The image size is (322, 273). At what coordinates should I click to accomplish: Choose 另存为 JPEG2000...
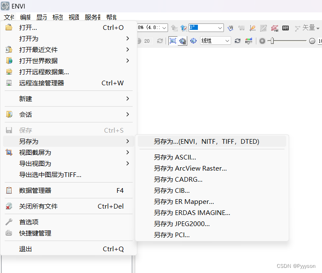click(x=212, y=224)
